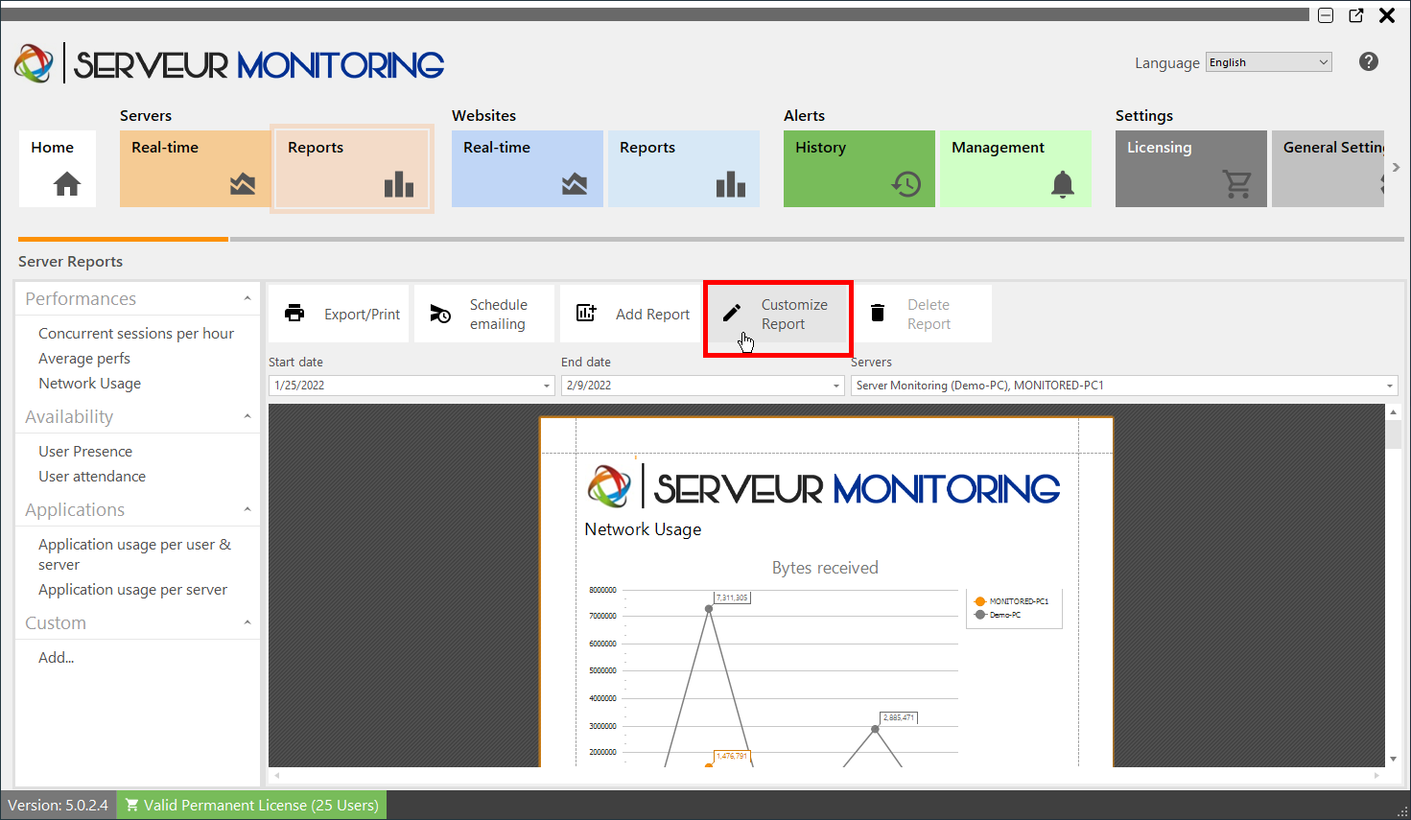
Task: Click the Server Reports heading
Action: (70, 261)
